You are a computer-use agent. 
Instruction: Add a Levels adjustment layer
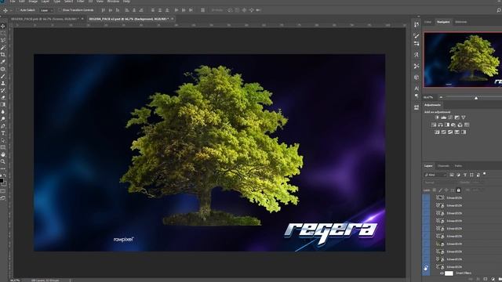(443, 117)
